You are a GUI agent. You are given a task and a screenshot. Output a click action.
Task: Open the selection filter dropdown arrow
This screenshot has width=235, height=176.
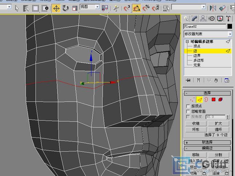(9, 7)
